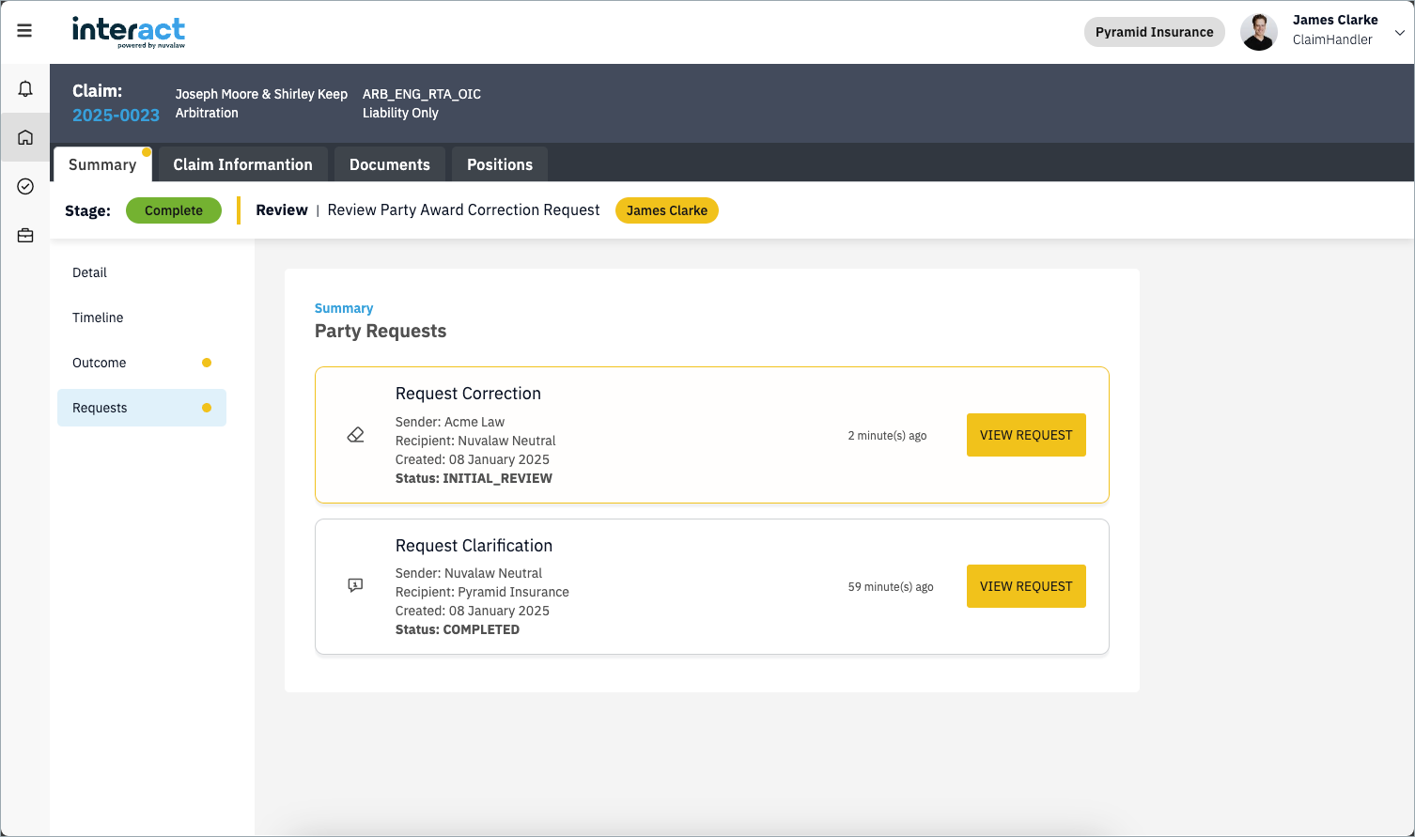Image resolution: width=1415 pixels, height=837 pixels.
Task: Open the briefcase cases icon
Action: pyautogui.click(x=25, y=235)
